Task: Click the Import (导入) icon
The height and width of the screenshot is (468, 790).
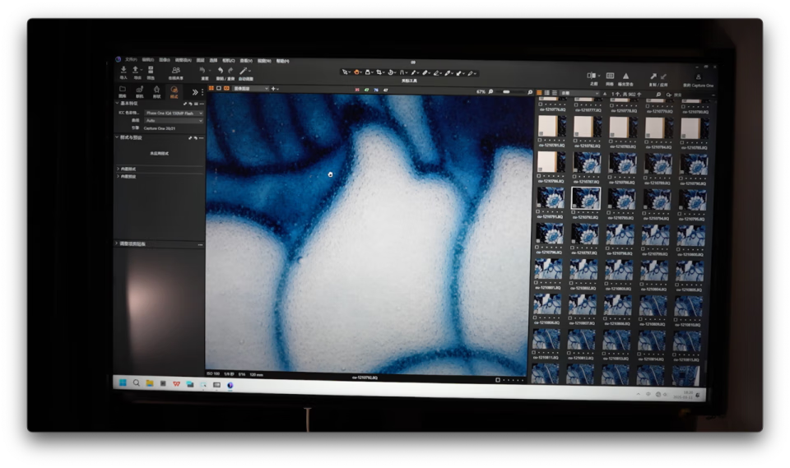Action: (x=123, y=72)
